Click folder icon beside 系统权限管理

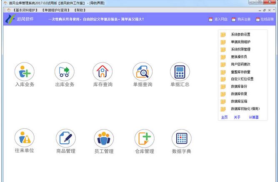223,50
